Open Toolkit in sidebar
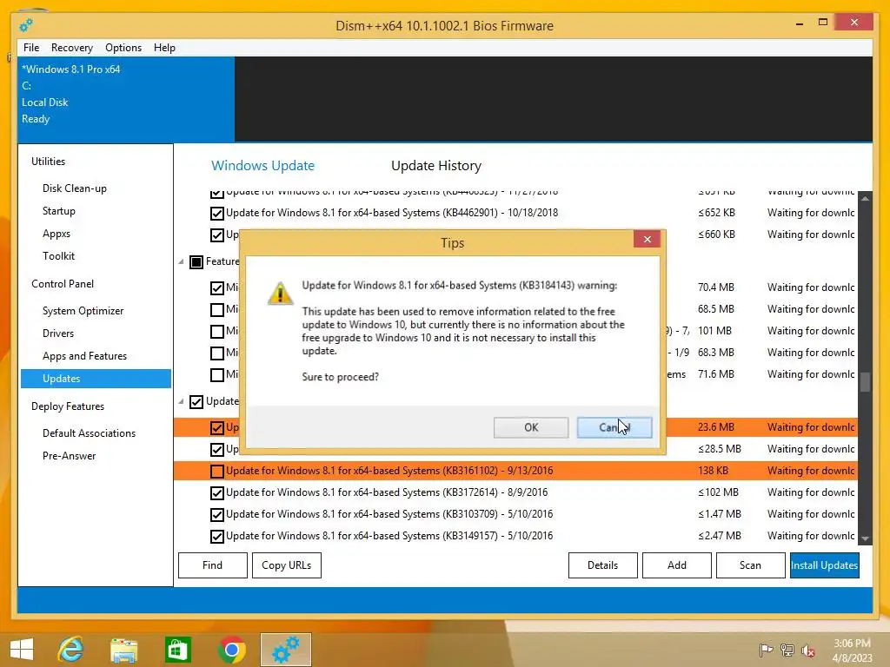 58,256
